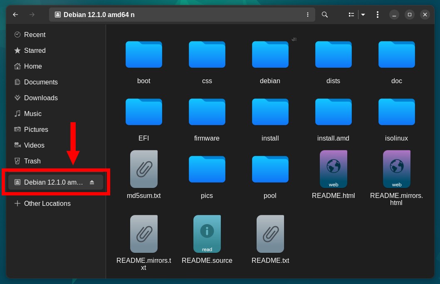Select the pool folder icon

click(270, 169)
